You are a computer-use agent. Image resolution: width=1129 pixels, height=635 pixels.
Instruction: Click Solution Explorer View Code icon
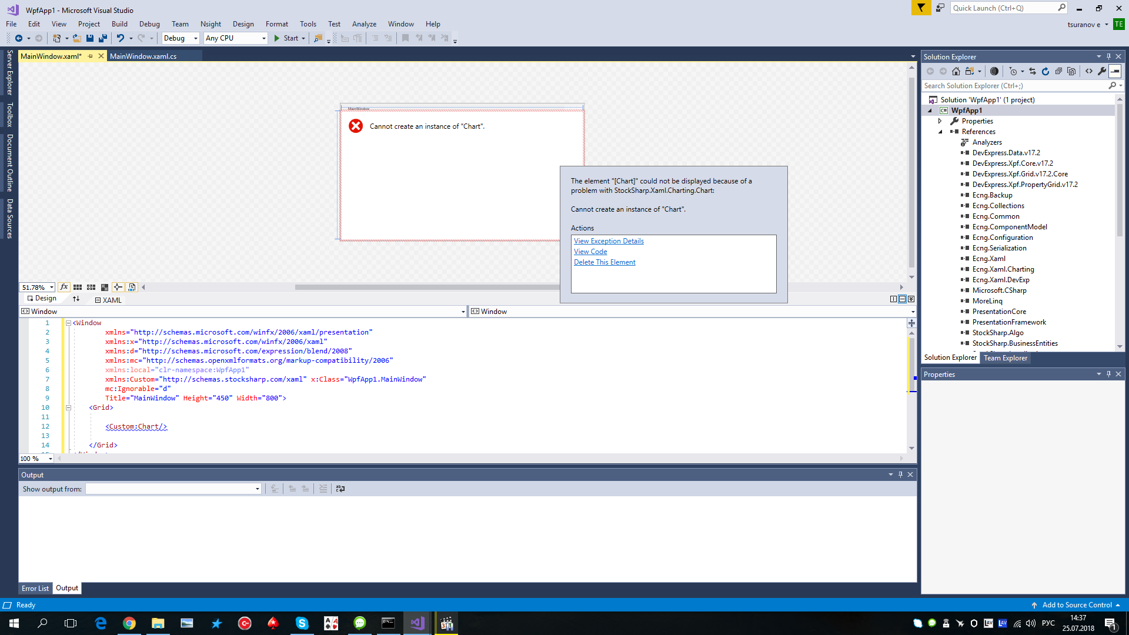pyautogui.click(x=1089, y=71)
